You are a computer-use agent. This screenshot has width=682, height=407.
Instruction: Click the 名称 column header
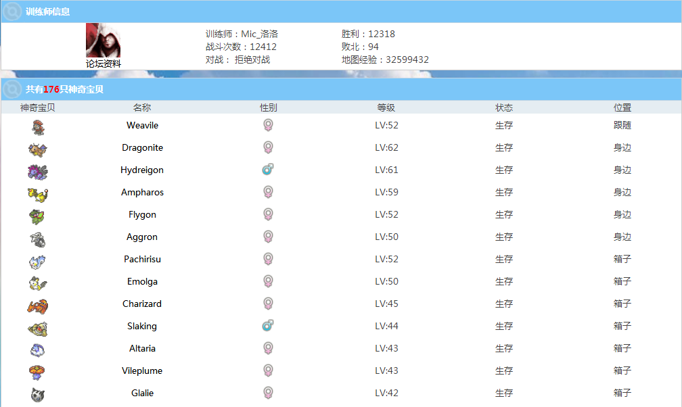[142, 107]
